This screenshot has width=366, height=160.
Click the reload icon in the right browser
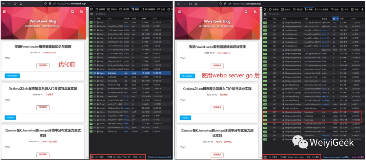(191, 4)
